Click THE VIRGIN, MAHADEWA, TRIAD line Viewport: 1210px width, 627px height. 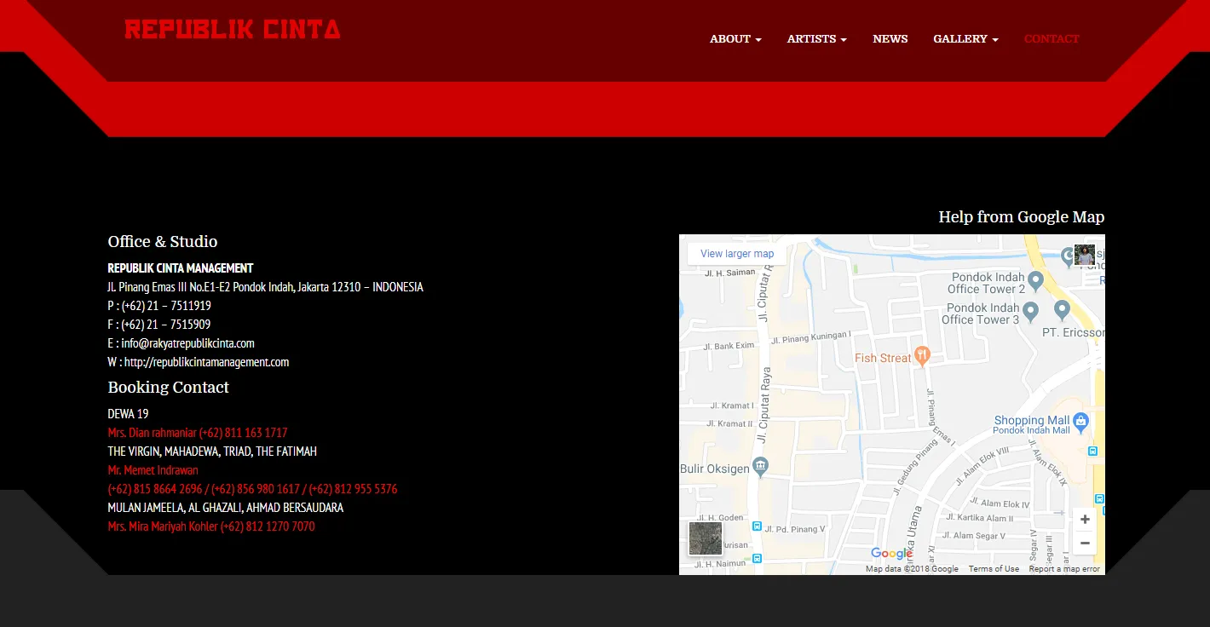(x=212, y=452)
